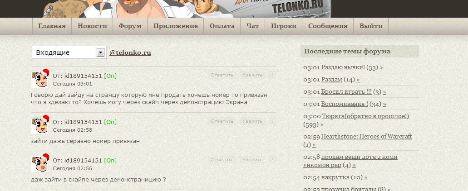Open the Чат navigation item
The width and height of the screenshot is (468, 191).
pyautogui.click(x=252, y=26)
